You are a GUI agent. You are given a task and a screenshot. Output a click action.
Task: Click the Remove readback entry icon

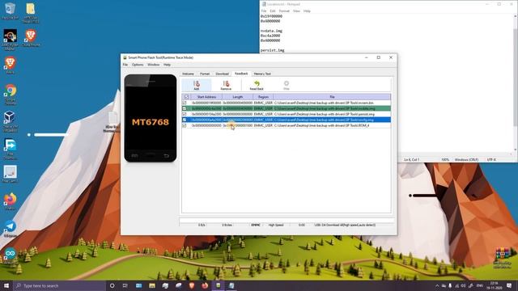226,85
